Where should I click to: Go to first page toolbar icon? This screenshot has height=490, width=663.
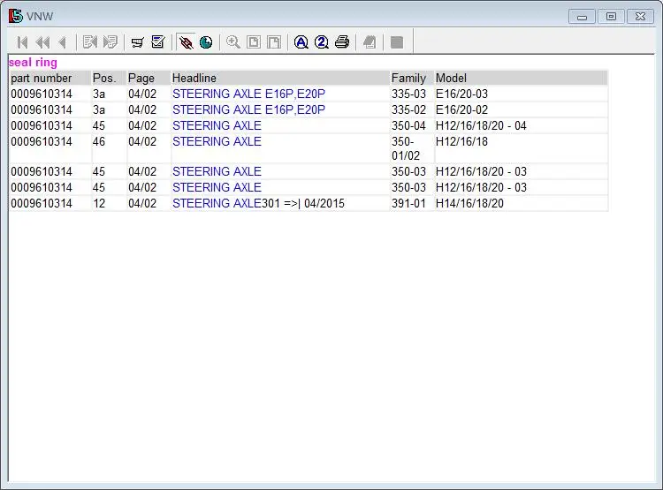22,42
